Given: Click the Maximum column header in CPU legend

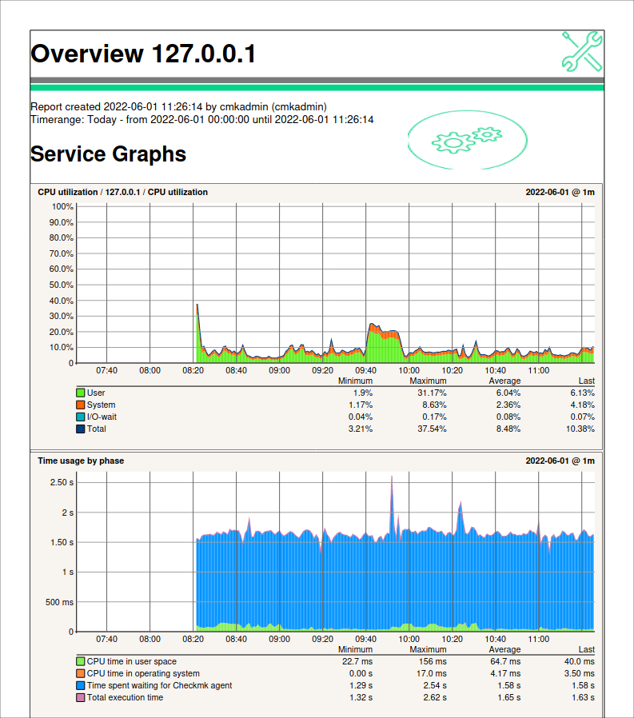Looking at the screenshot, I should pos(428,381).
